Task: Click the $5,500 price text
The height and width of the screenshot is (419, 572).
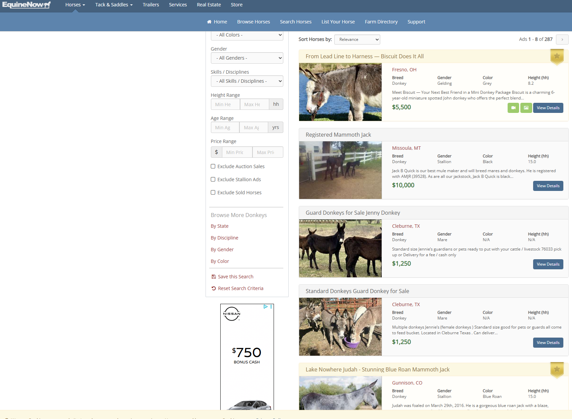Action: (x=401, y=107)
